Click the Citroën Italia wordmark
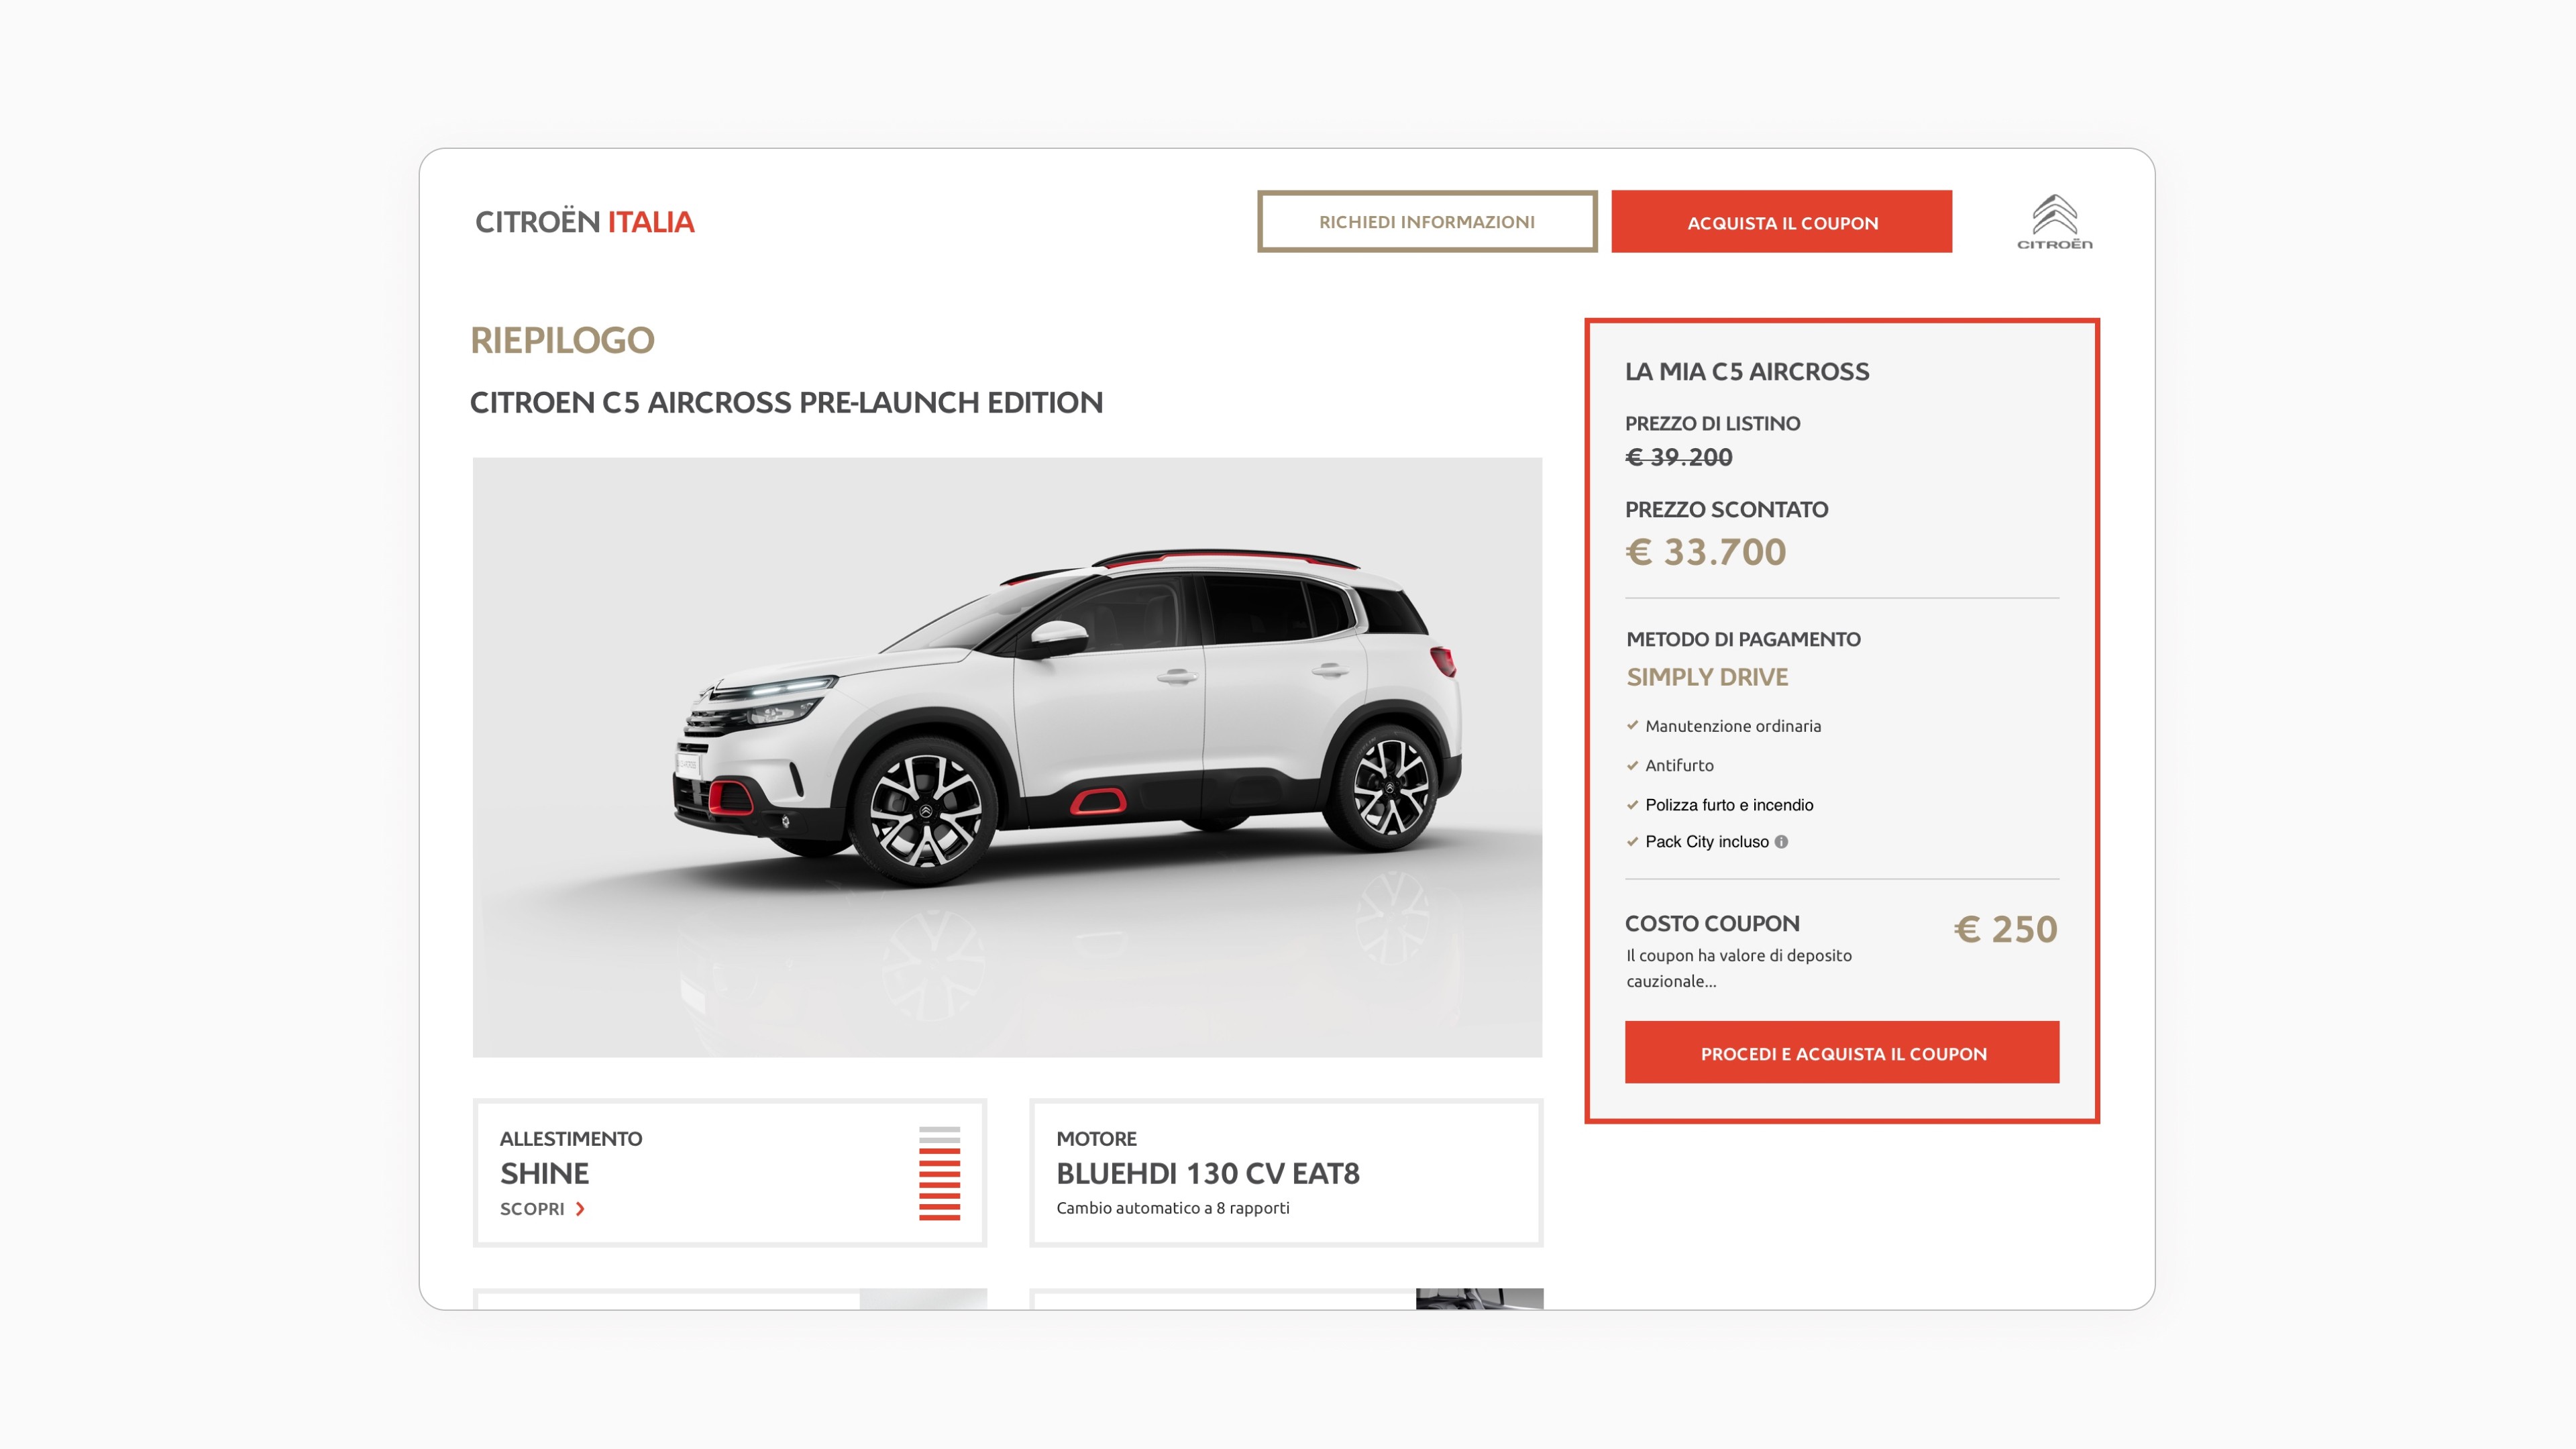2576x1449 pixels. pos(584,222)
